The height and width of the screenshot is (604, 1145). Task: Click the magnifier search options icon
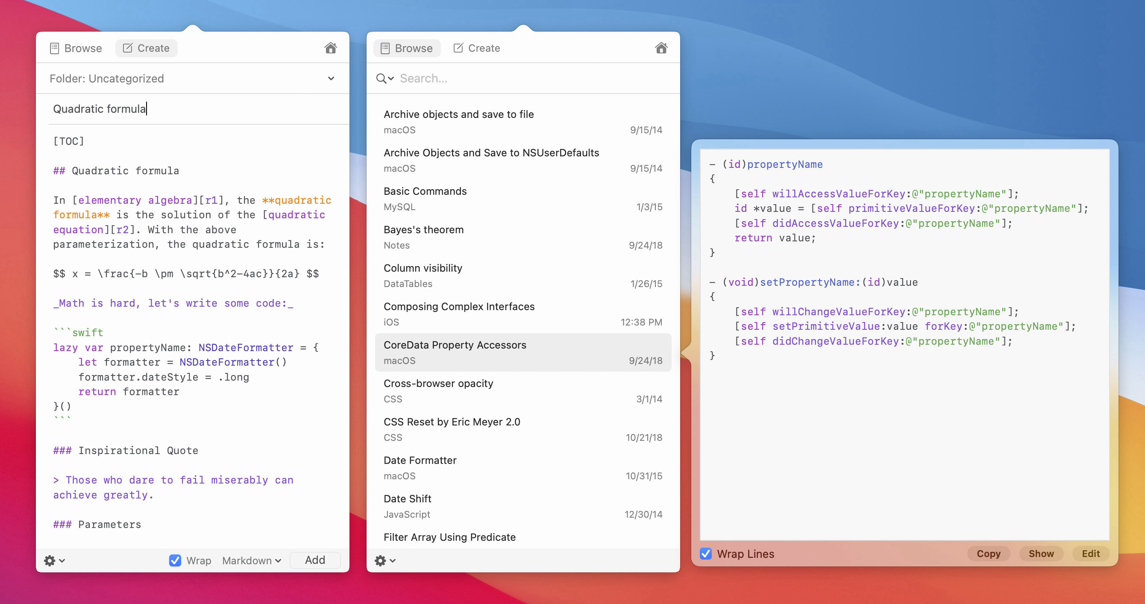[x=385, y=79]
